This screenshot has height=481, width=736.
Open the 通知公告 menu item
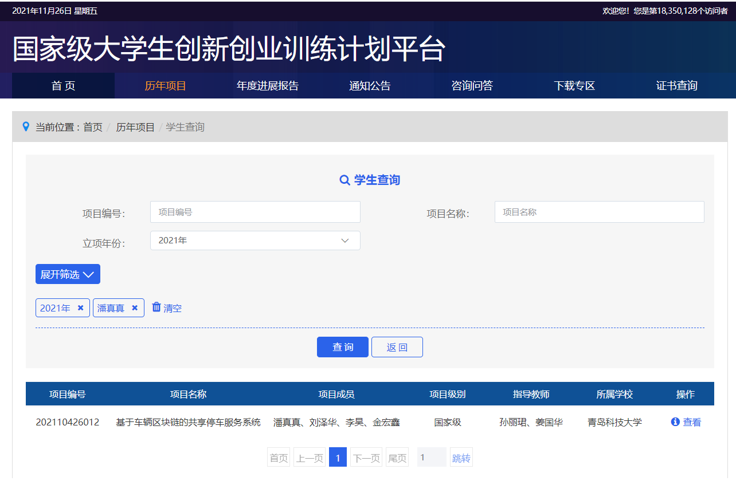pyautogui.click(x=370, y=86)
